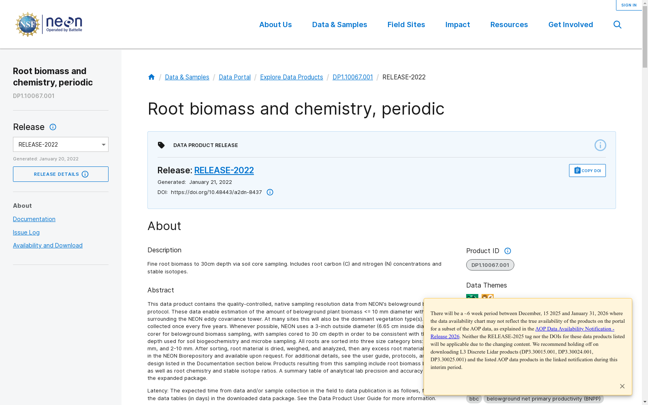Click the Description heading

click(164, 250)
